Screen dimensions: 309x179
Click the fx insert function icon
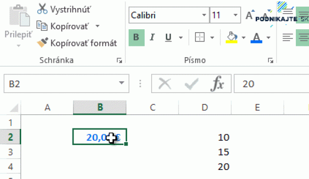tap(217, 84)
